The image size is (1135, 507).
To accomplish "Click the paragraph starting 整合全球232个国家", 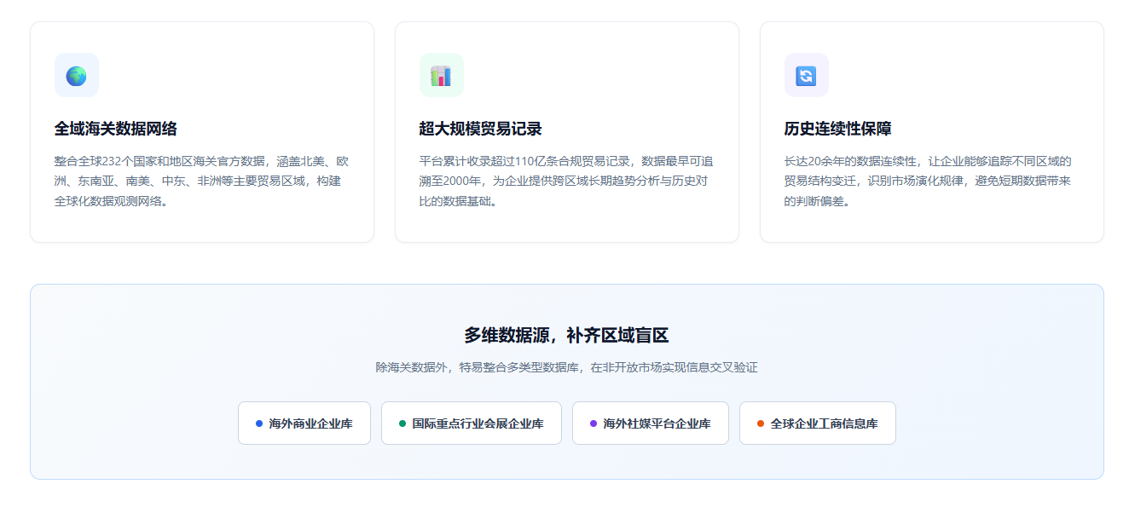I will pos(202,181).
